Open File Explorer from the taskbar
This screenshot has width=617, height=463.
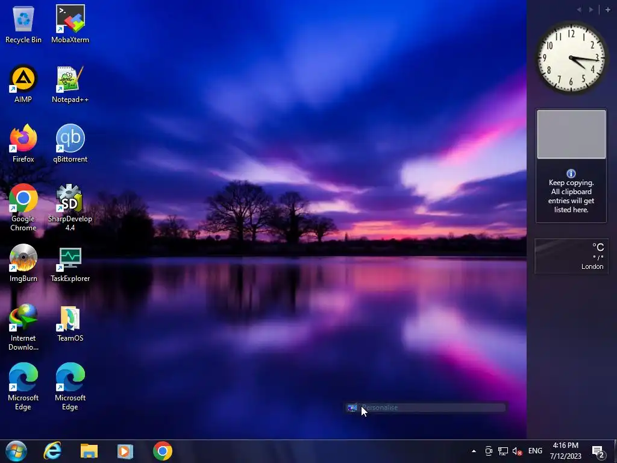tap(89, 451)
